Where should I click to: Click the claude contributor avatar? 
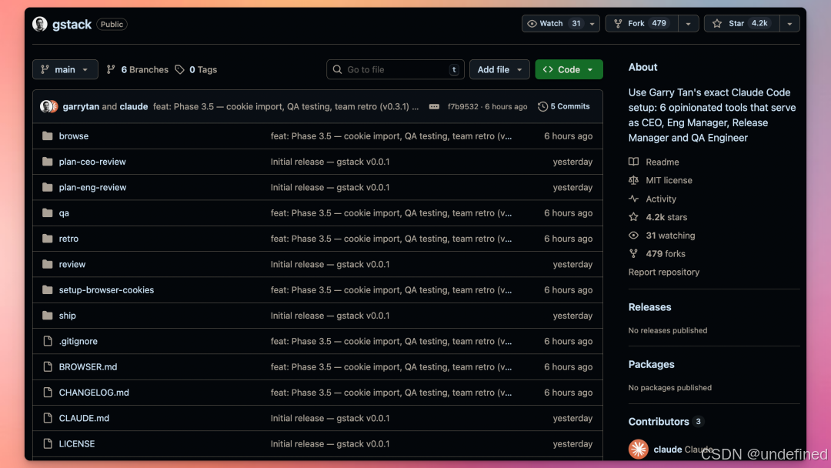pyautogui.click(x=638, y=449)
